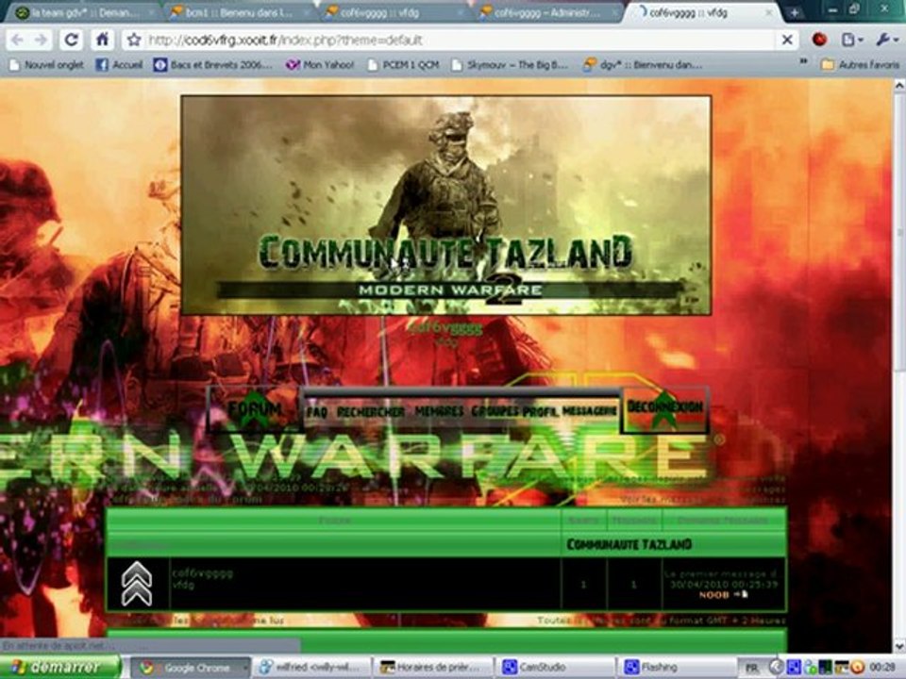View the latest post icon next to NOOB
The height and width of the screenshot is (679, 906).
point(742,594)
